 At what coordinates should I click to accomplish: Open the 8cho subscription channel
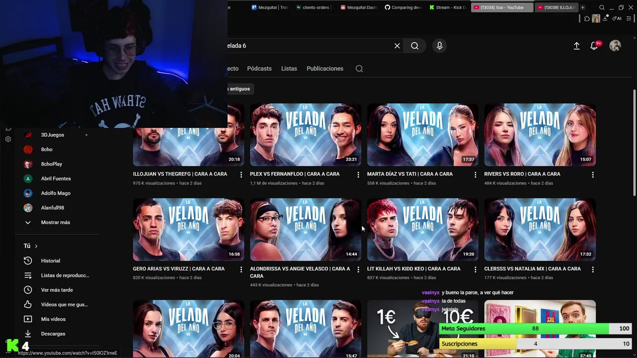point(57,149)
